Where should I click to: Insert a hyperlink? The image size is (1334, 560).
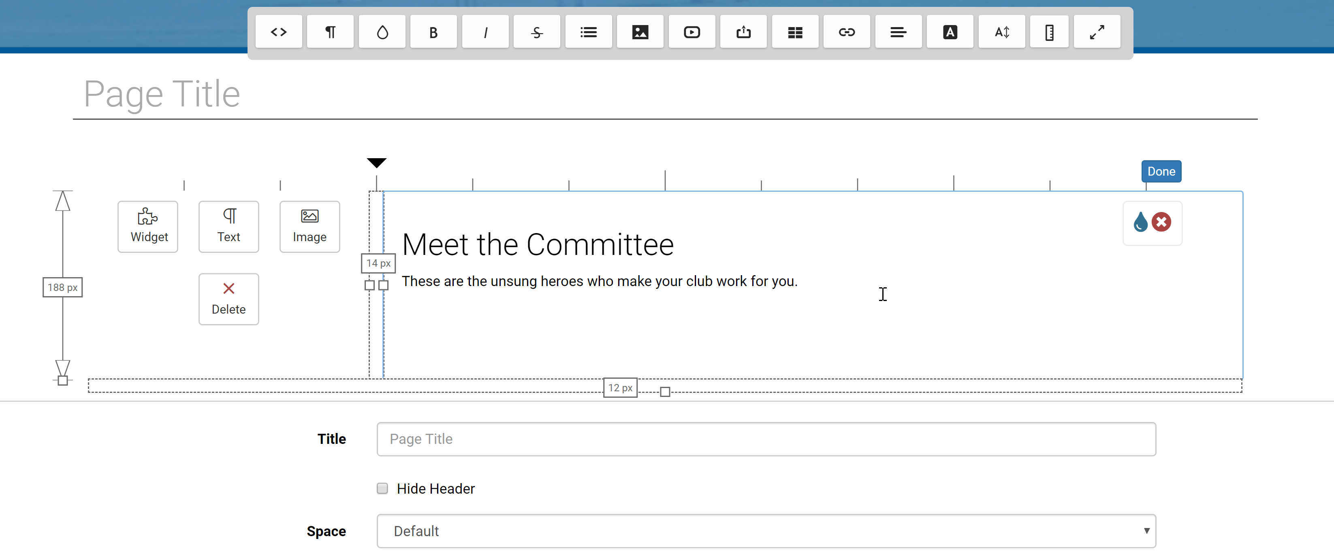coord(847,32)
